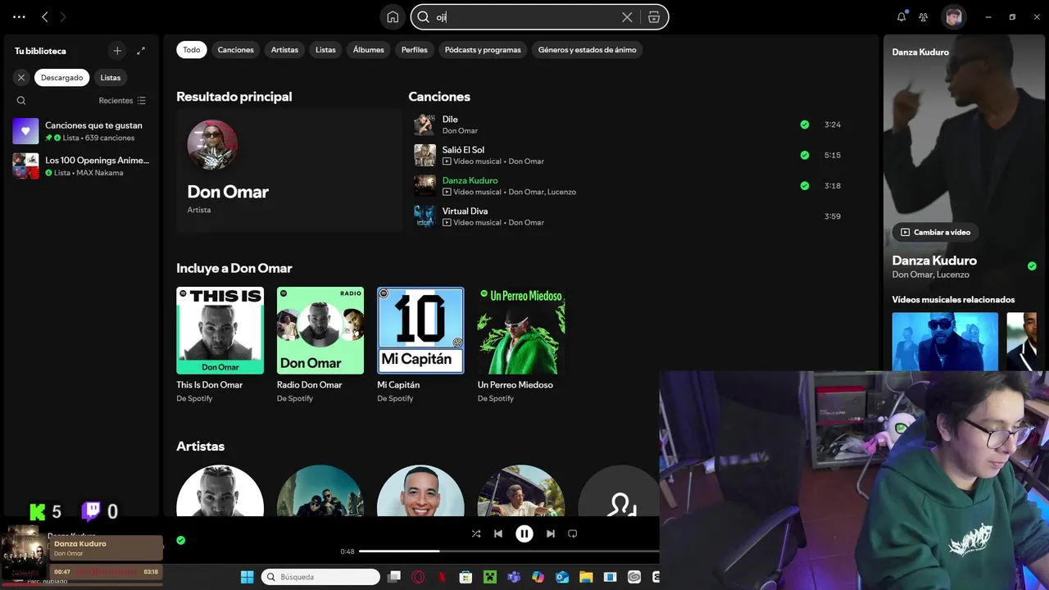Go back with the left arrow
The width and height of the screenshot is (1049, 590).
[45, 16]
